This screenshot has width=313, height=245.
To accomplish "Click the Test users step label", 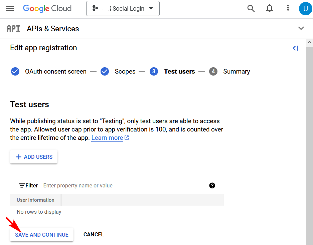I will click(x=179, y=71).
